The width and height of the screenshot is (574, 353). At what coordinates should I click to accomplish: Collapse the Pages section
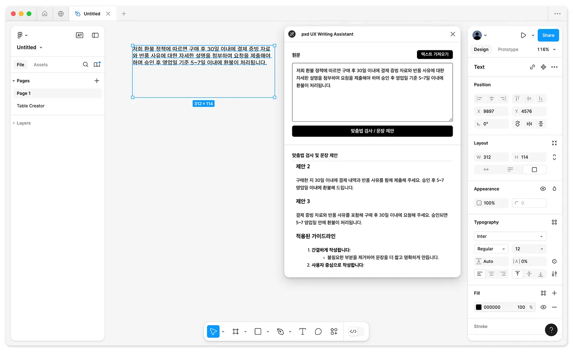(x=13, y=81)
